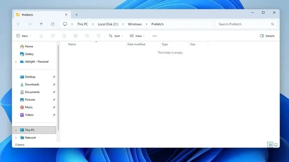Navigate to Windows in breadcrumb path

click(x=135, y=24)
